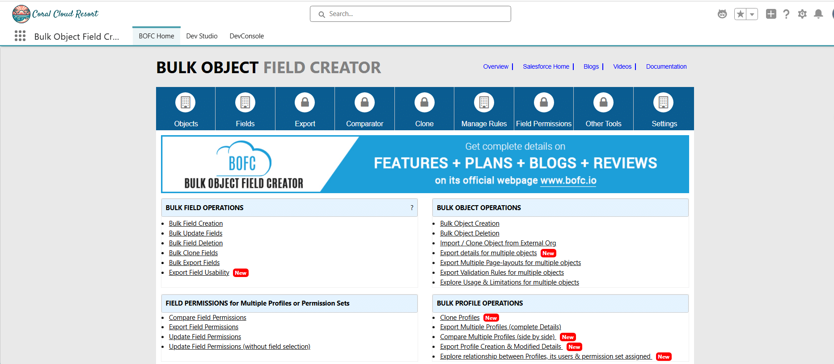The image size is (834, 364).
Task: Open the Documentation link
Action: [x=666, y=66]
